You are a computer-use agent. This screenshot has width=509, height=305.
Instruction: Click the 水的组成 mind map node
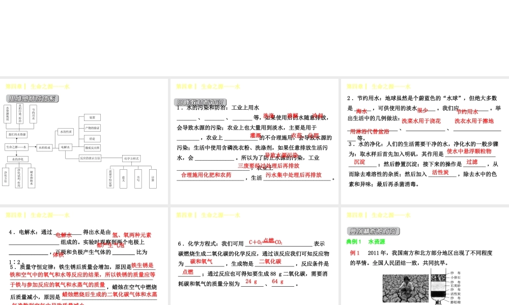[44, 147]
